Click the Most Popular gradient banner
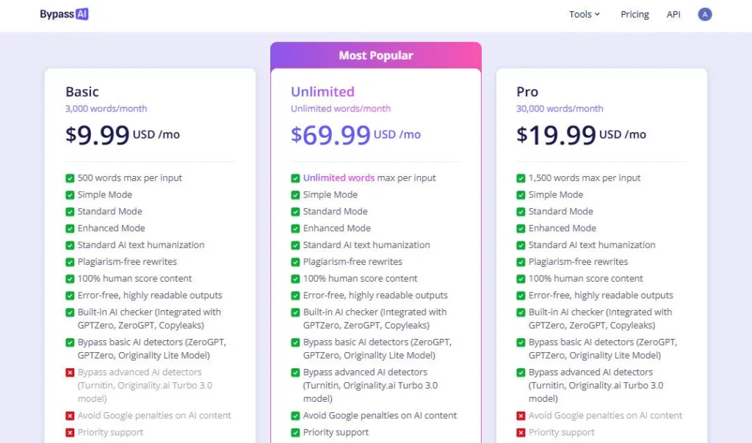 (x=376, y=56)
